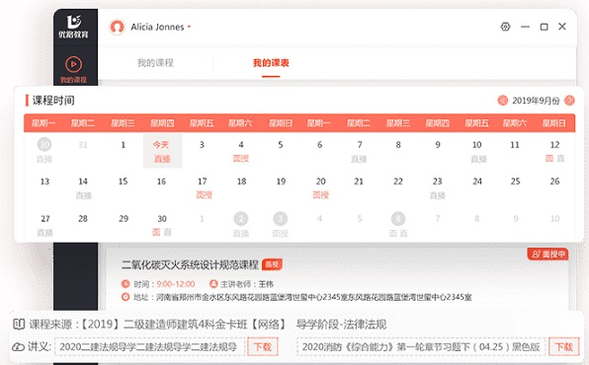
Task: Select the circled next-month date 2
Action: tap(241, 219)
